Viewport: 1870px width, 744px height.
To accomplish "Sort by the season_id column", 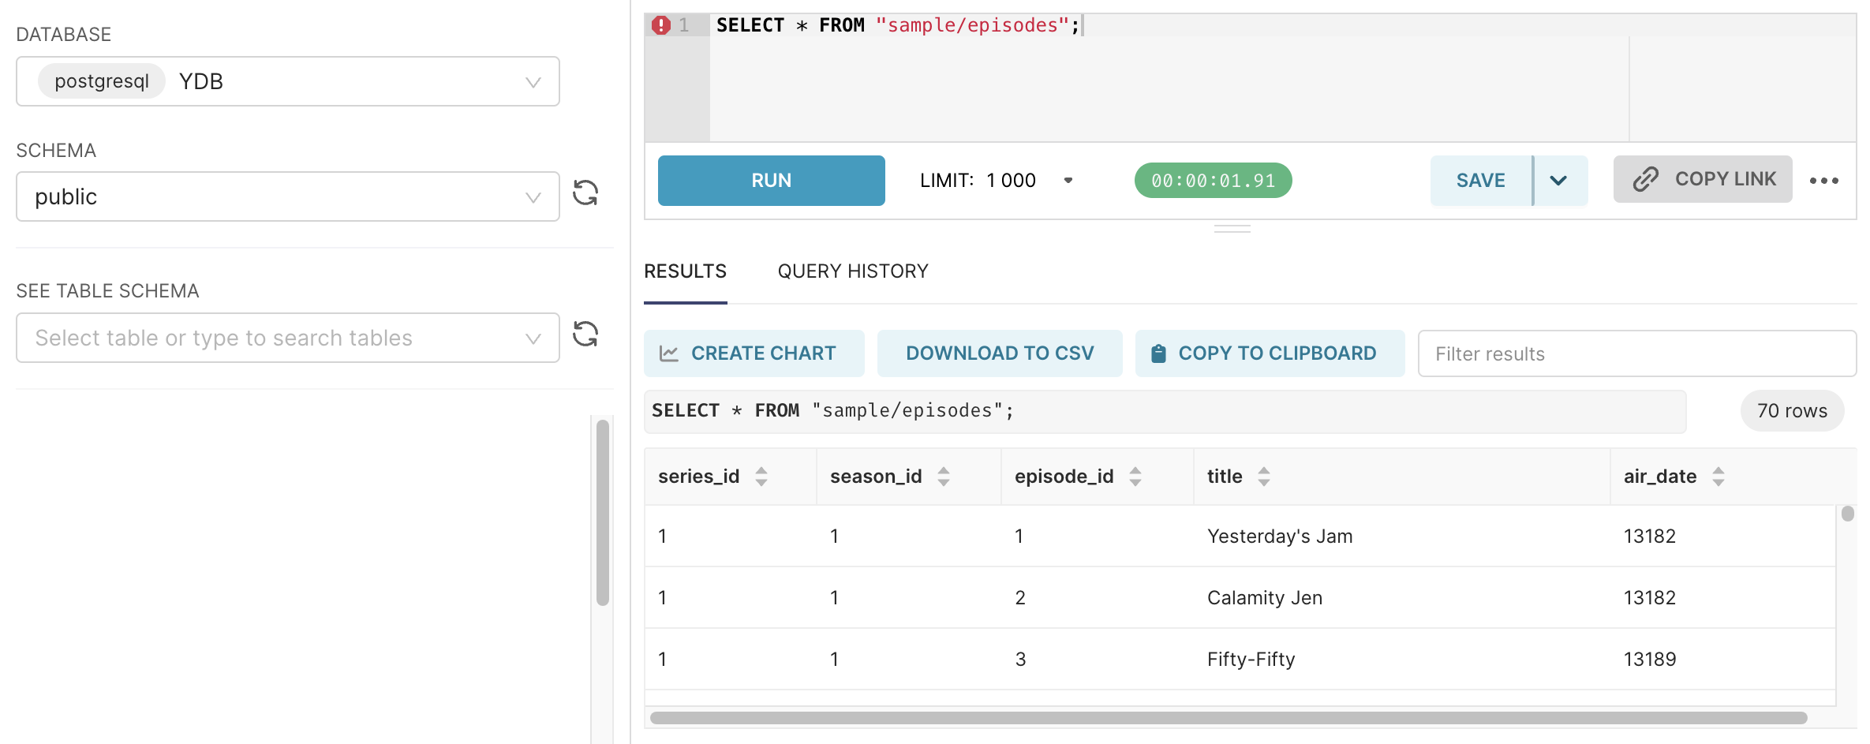I will tap(943, 477).
